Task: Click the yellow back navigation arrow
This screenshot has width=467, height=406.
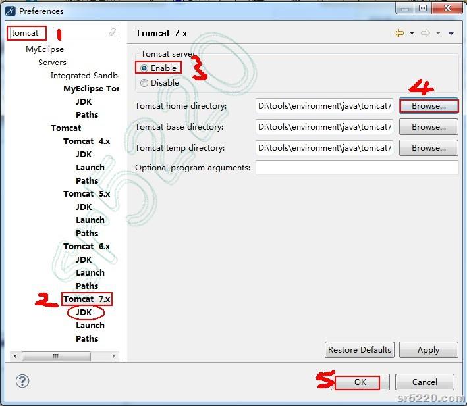Action: (x=399, y=33)
